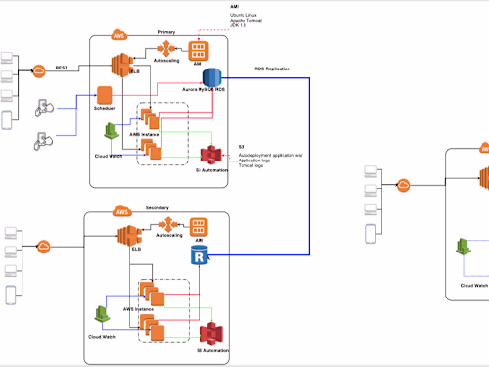Image resolution: width=489 pixels, height=367 pixels.
Task: Select the 'Secondary' region title
Action: (157, 208)
